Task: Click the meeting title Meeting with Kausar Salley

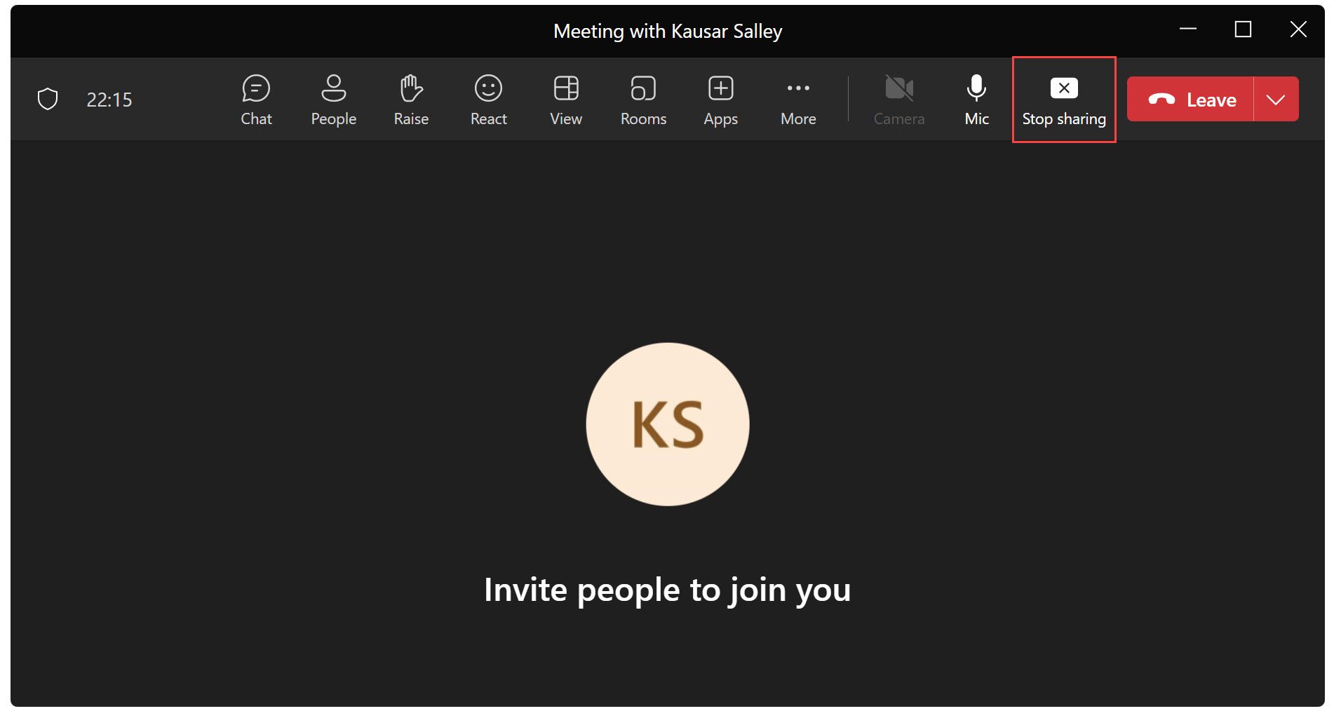Action: pos(667,31)
